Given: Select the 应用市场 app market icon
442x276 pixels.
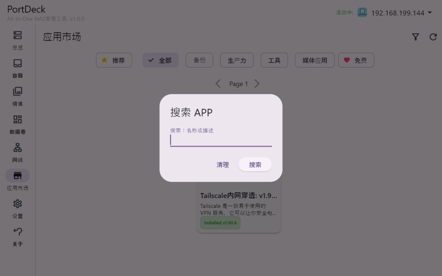Looking at the screenshot, I should click(17, 176).
